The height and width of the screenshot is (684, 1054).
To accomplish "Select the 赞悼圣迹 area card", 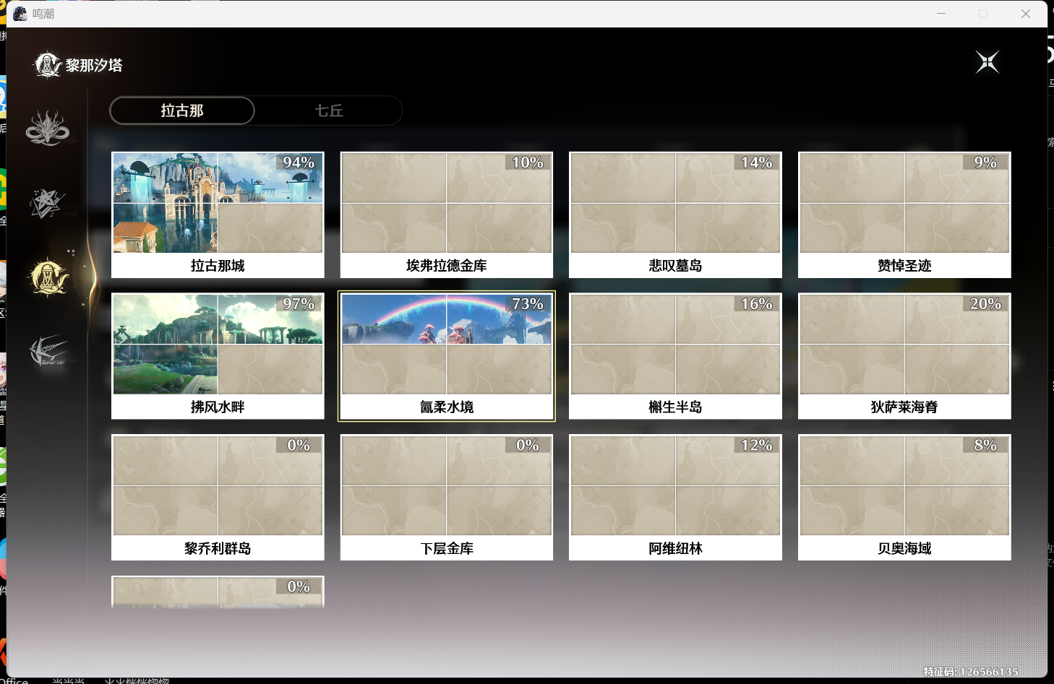I will point(904,215).
